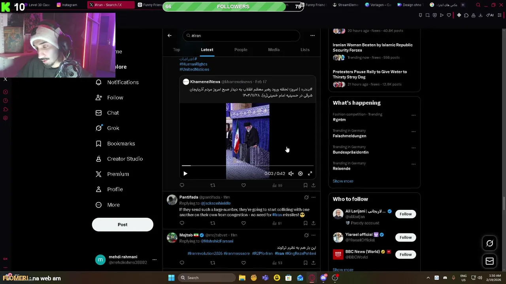The width and height of the screenshot is (506, 284).
Task: Open #KingRezaPahlavi hashtag link
Action: pyautogui.click(x=300, y=253)
